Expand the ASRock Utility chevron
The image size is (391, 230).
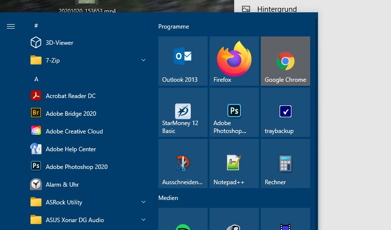[x=143, y=202]
